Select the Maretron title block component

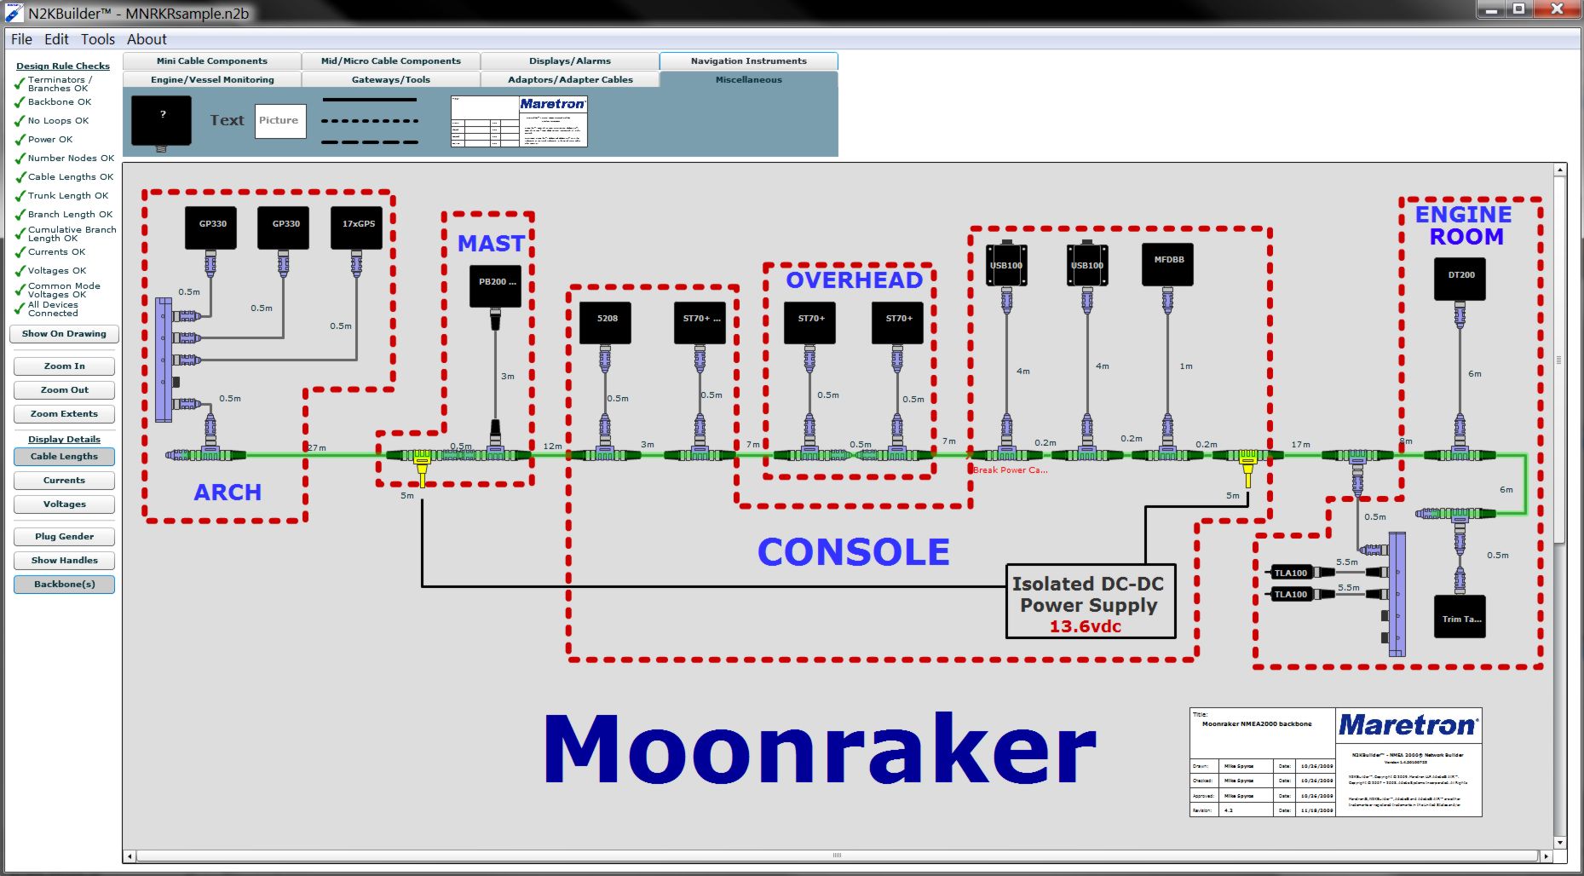pos(519,121)
